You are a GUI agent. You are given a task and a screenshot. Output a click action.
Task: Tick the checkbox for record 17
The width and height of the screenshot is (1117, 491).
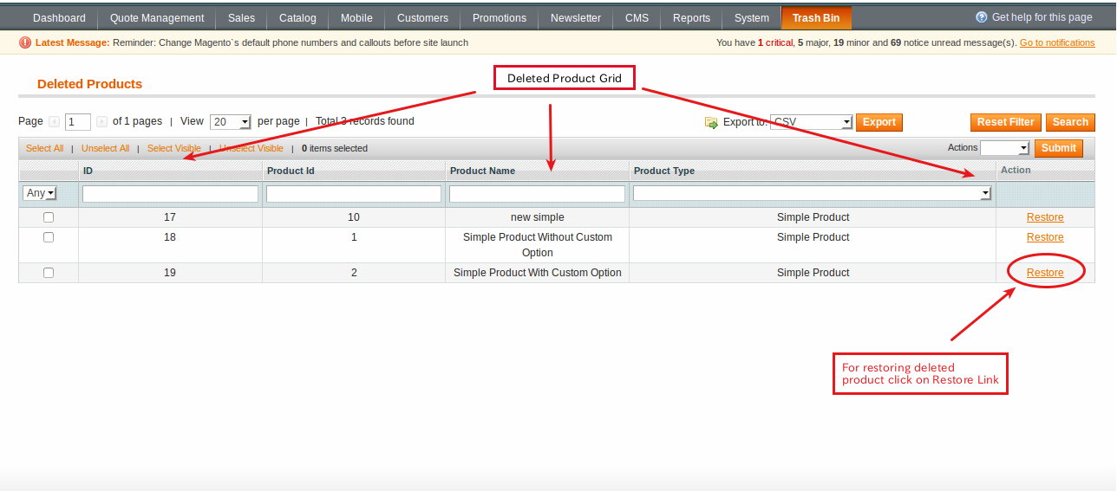click(x=49, y=217)
